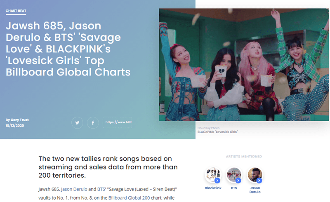The width and height of the screenshot is (330, 202).
Task: Click the 'Courtesy Photo' credit text
Action: click(208, 128)
